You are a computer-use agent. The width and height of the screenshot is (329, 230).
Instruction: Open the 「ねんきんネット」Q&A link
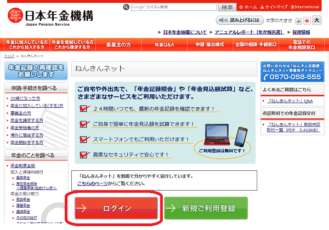pos(290,101)
